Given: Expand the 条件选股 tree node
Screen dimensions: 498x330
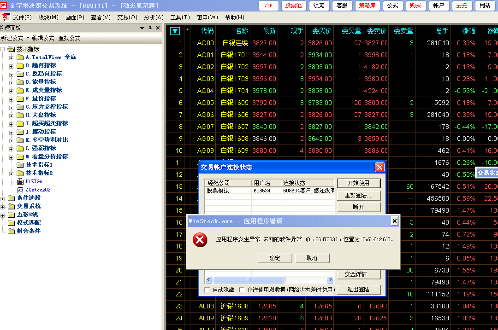Looking at the screenshot, I should coord(3,198).
